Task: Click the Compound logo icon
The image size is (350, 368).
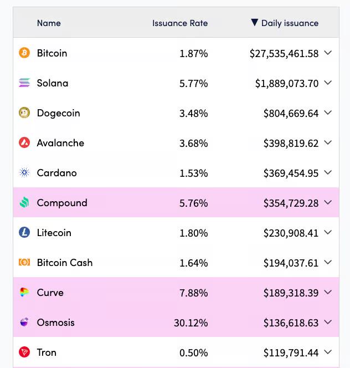Action: [24, 203]
